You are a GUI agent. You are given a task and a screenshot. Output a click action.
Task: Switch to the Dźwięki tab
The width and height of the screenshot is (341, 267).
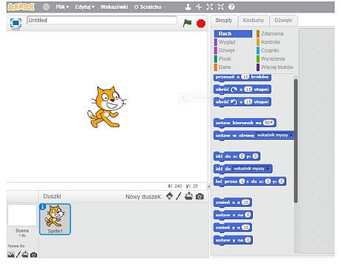click(x=283, y=20)
